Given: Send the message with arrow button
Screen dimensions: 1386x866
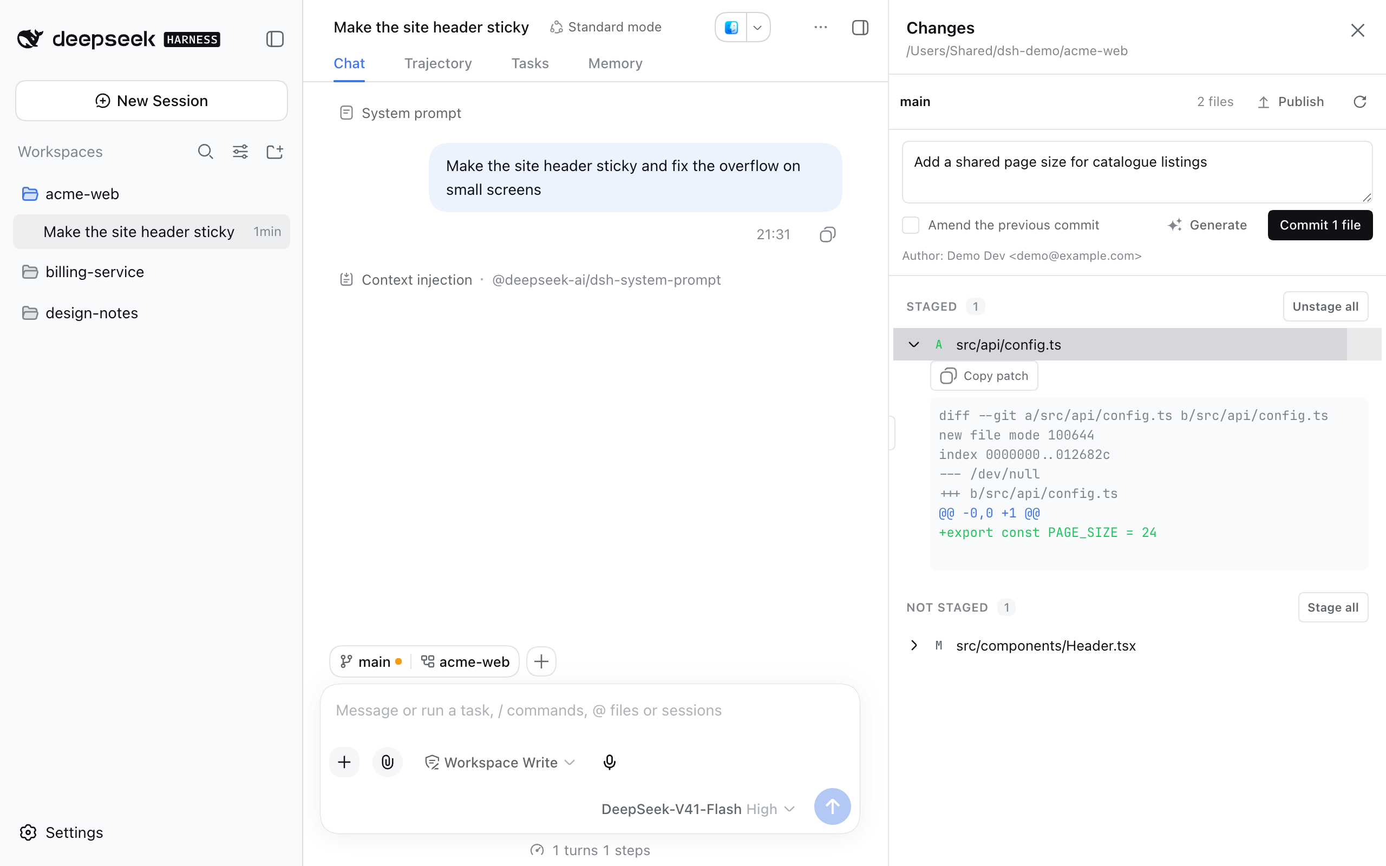Looking at the screenshot, I should coord(832,806).
